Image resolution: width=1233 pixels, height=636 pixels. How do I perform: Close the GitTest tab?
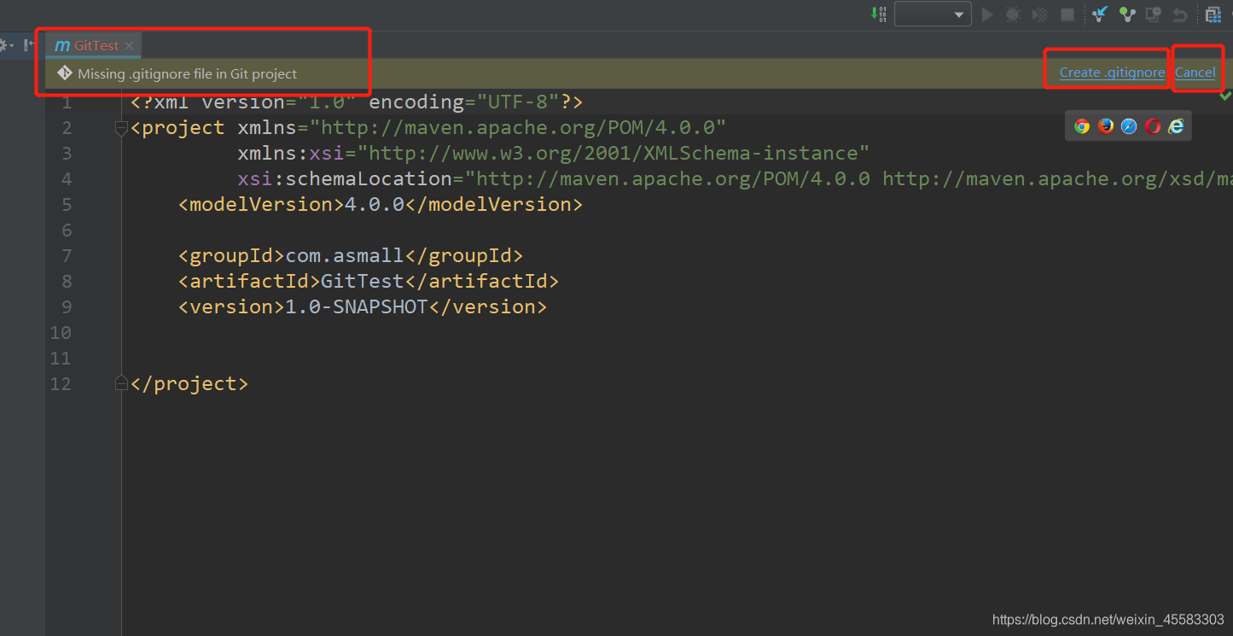(129, 46)
